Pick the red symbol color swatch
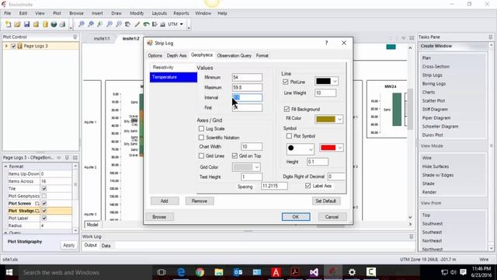 [x=328, y=148]
